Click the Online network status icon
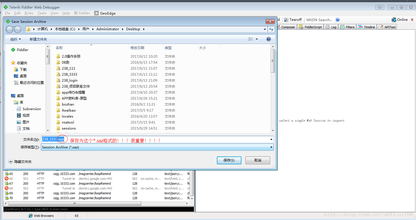 [x=394, y=20]
